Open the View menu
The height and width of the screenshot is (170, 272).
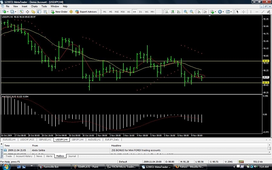[15, 7]
